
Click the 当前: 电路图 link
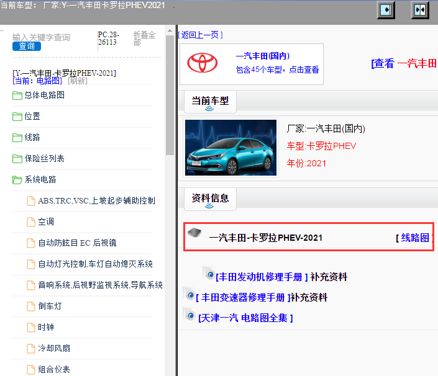pyautogui.click(x=37, y=81)
